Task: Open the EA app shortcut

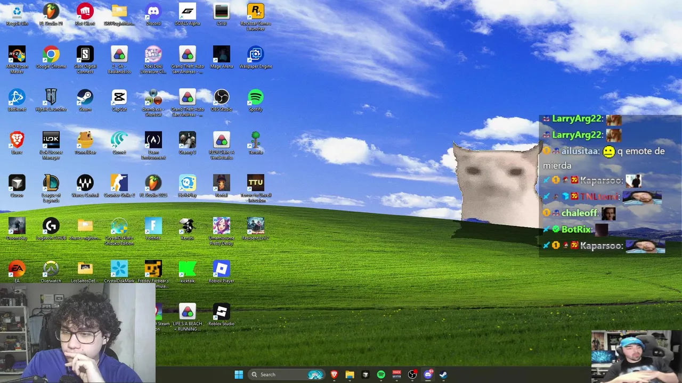Action: 17,272
